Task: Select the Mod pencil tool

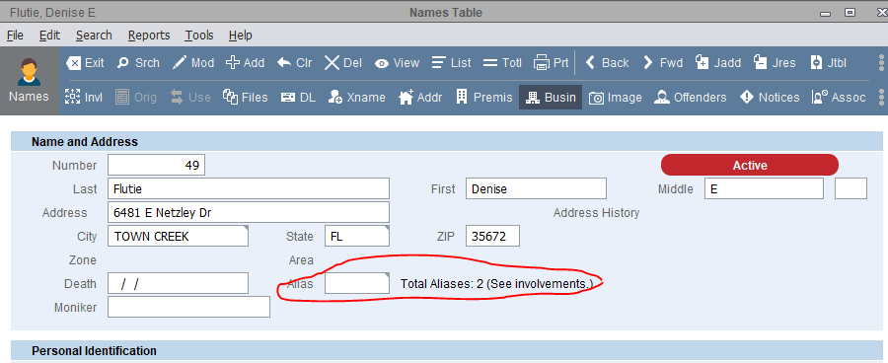Action: tap(180, 63)
